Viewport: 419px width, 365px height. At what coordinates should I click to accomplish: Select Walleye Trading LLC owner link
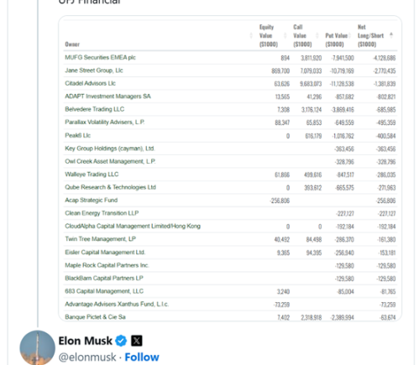(92, 175)
